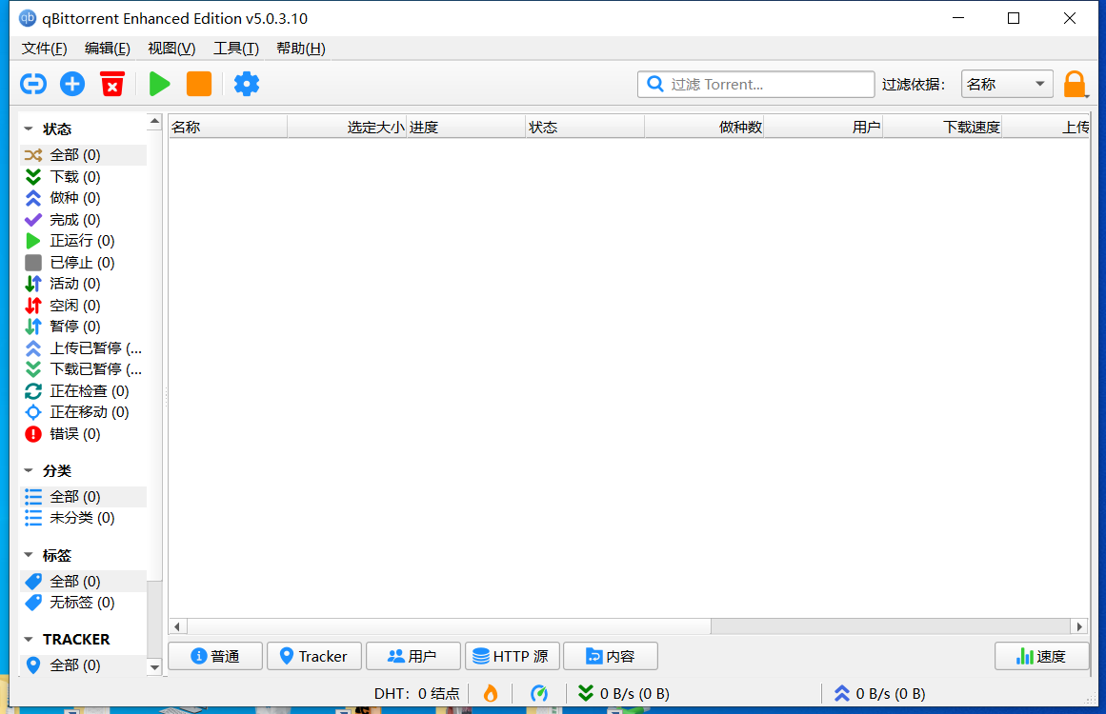The height and width of the screenshot is (714, 1106).
Task: Open the 速度 graph tab
Action: tap(1041, 656)
